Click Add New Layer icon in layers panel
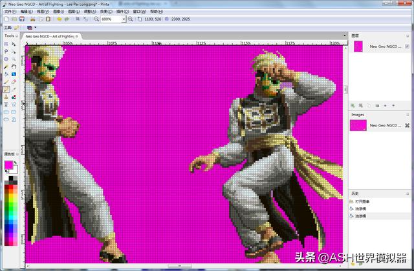The width and height of the screenshot is (414, 271). click(x=353, y=104)
